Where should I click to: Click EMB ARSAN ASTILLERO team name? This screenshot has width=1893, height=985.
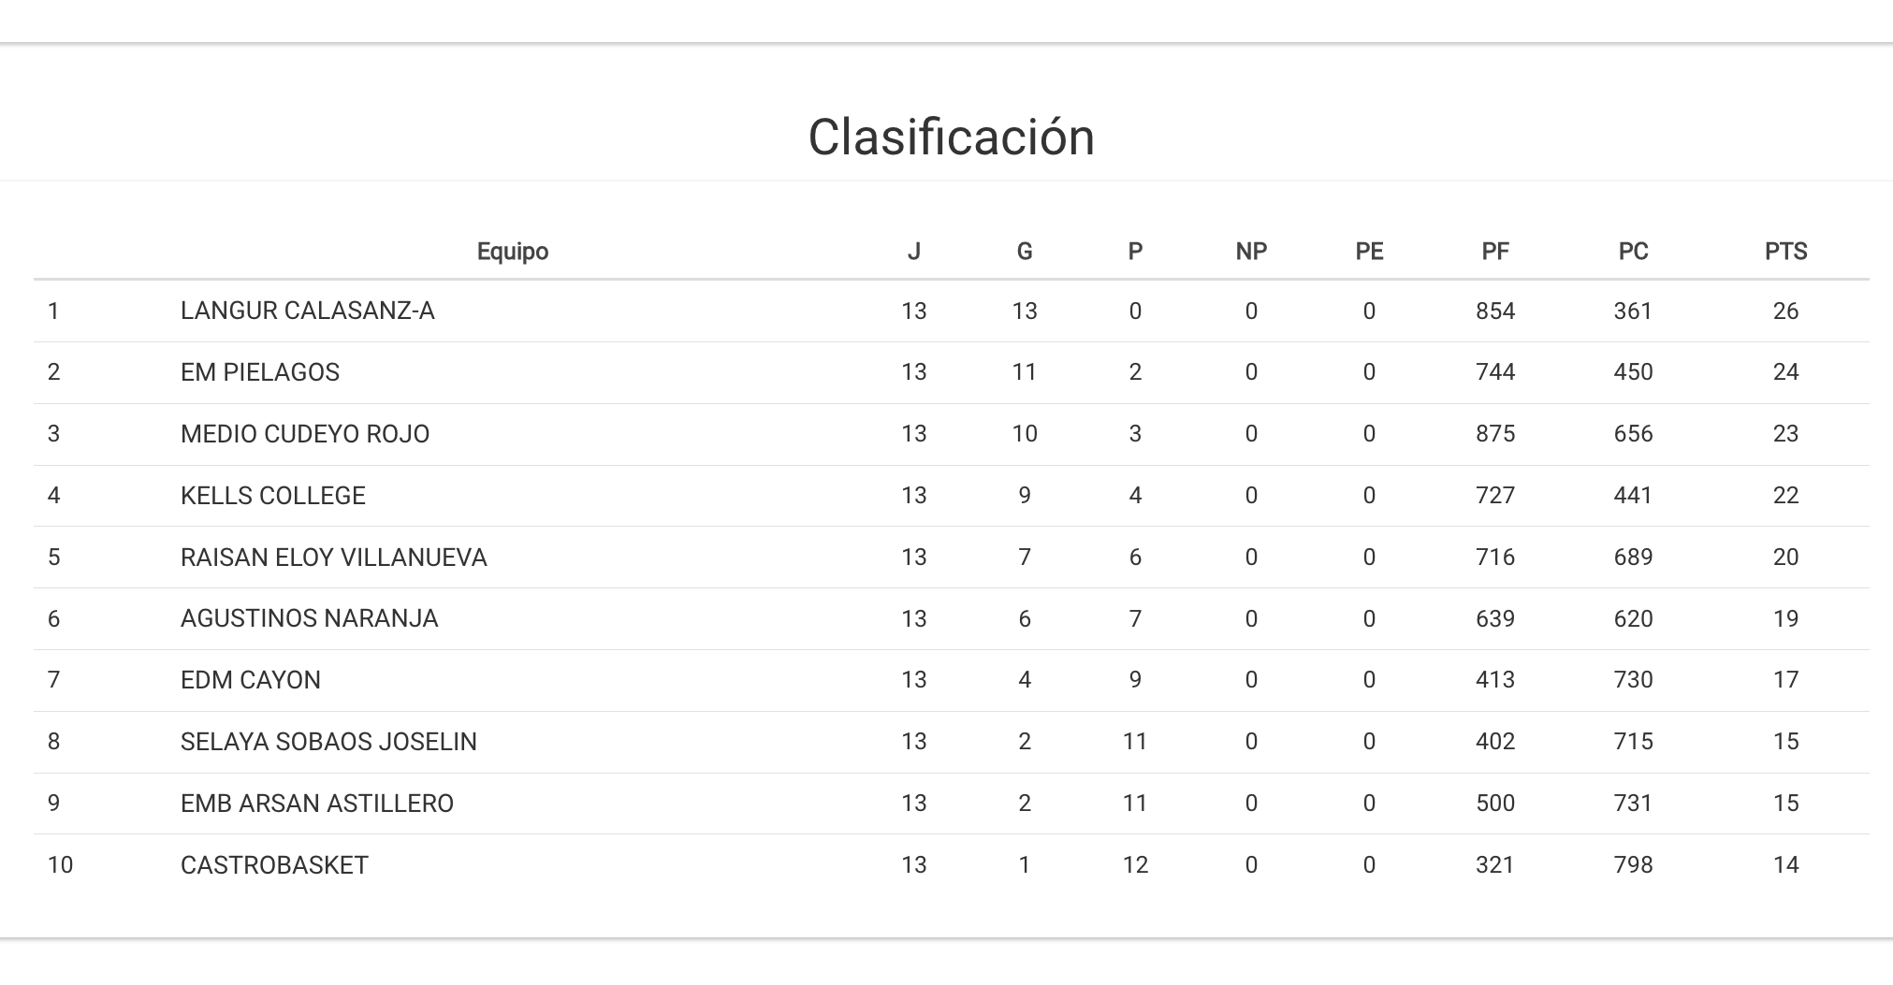tap(316, 804)
